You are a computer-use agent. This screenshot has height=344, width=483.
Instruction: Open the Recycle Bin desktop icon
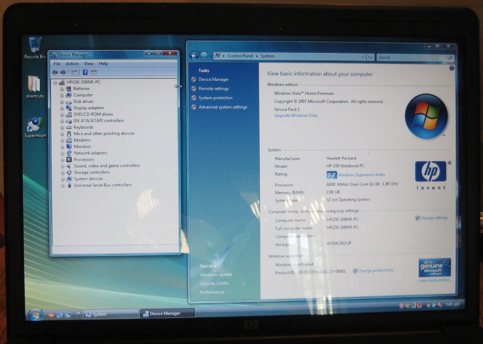tap(35, 48)
